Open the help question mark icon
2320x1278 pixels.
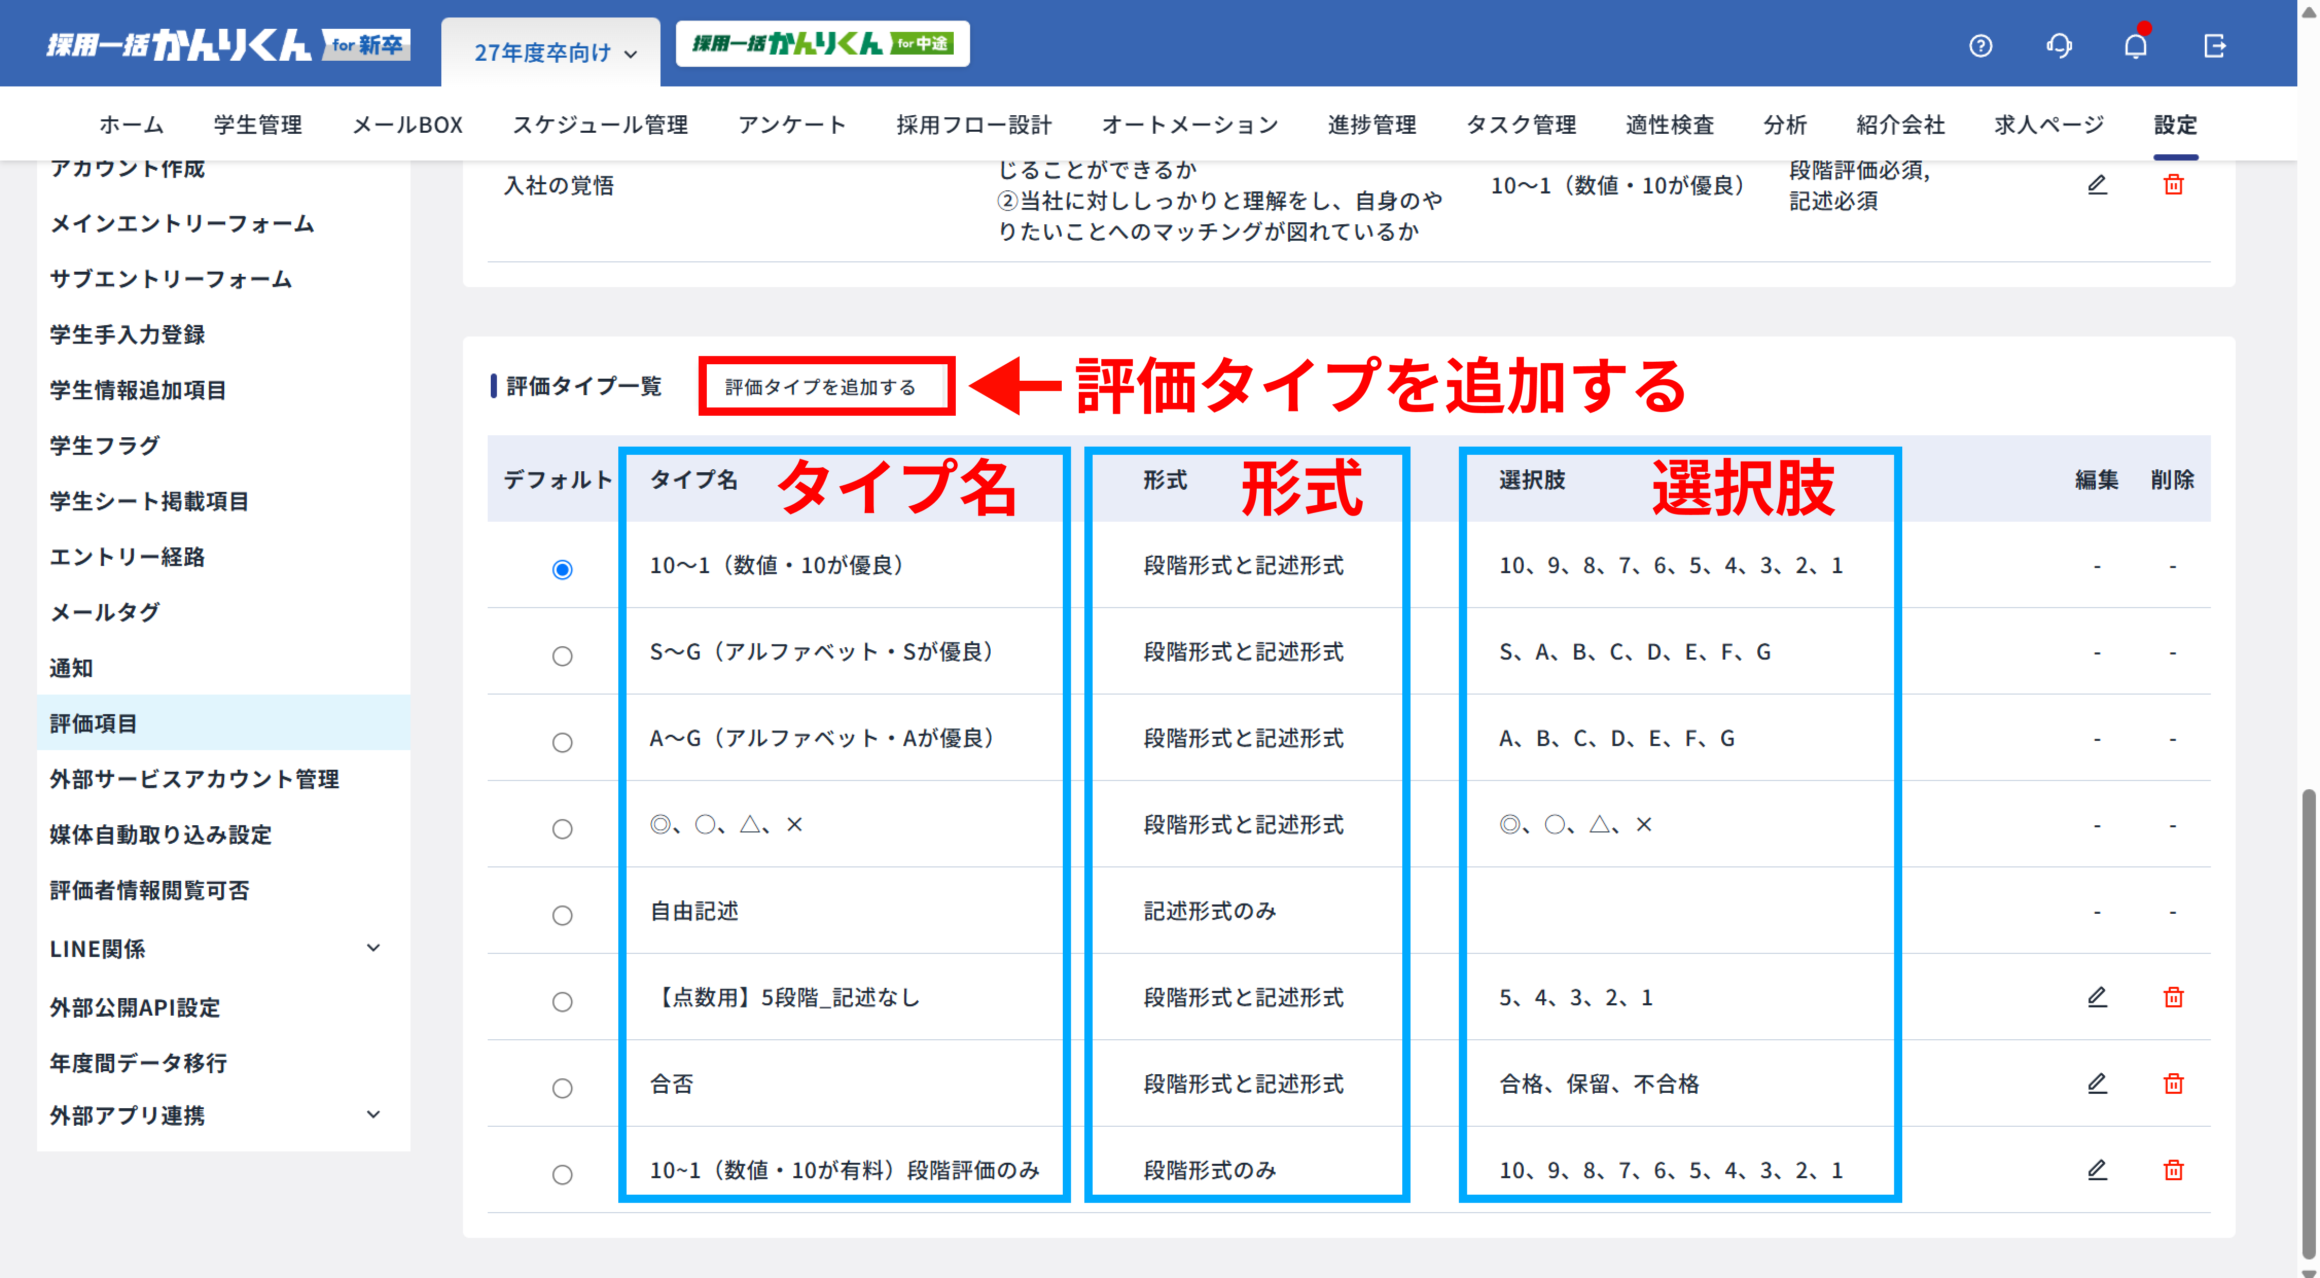pyautogui.click(x=1979, y=46)
